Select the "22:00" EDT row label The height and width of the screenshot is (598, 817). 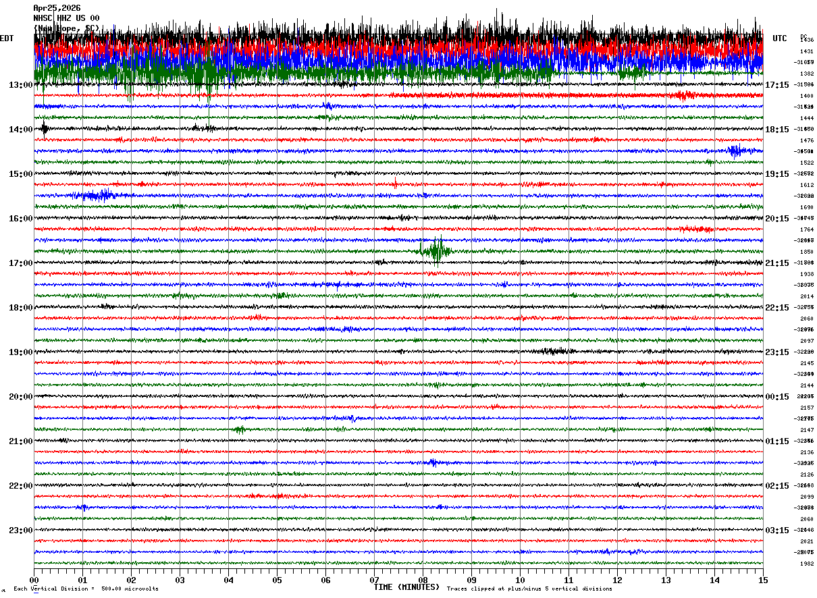[21, 486]
